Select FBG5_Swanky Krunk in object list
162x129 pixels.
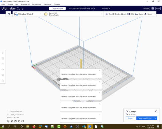[x=17, y=115]
